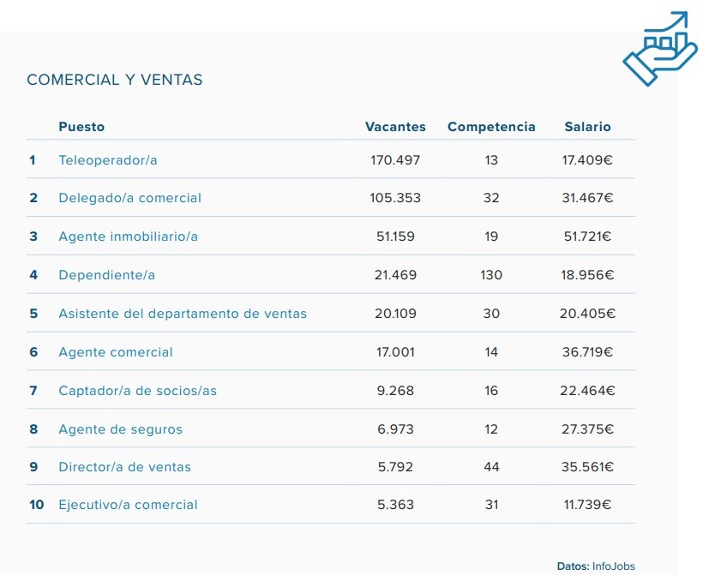Click the COMERCIAL Y VENTAS section title
The image size is (715, 575).
[x=115, y=80]
